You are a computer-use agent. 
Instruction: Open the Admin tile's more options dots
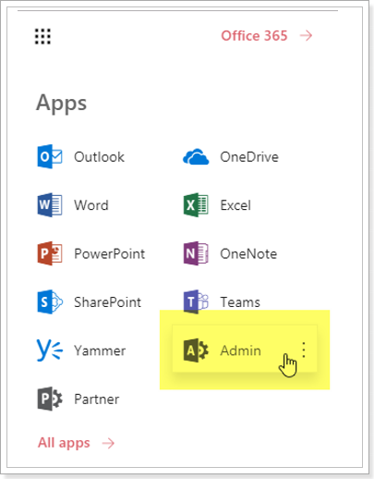click(x=304, y=350)
